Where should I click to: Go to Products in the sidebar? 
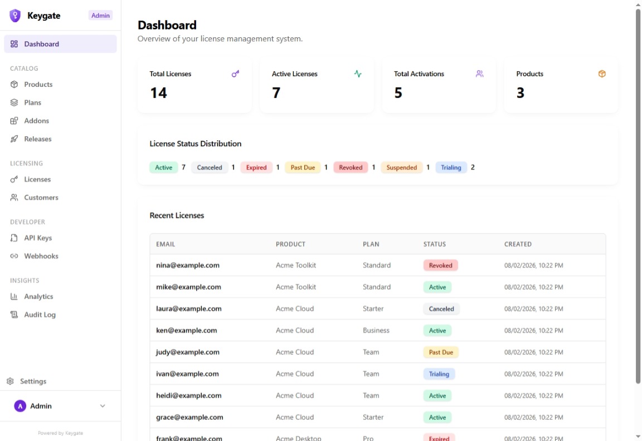coord(60,84)
